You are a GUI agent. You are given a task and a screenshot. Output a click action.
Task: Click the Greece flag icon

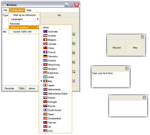pyautogui.click(x=45, y=60)
